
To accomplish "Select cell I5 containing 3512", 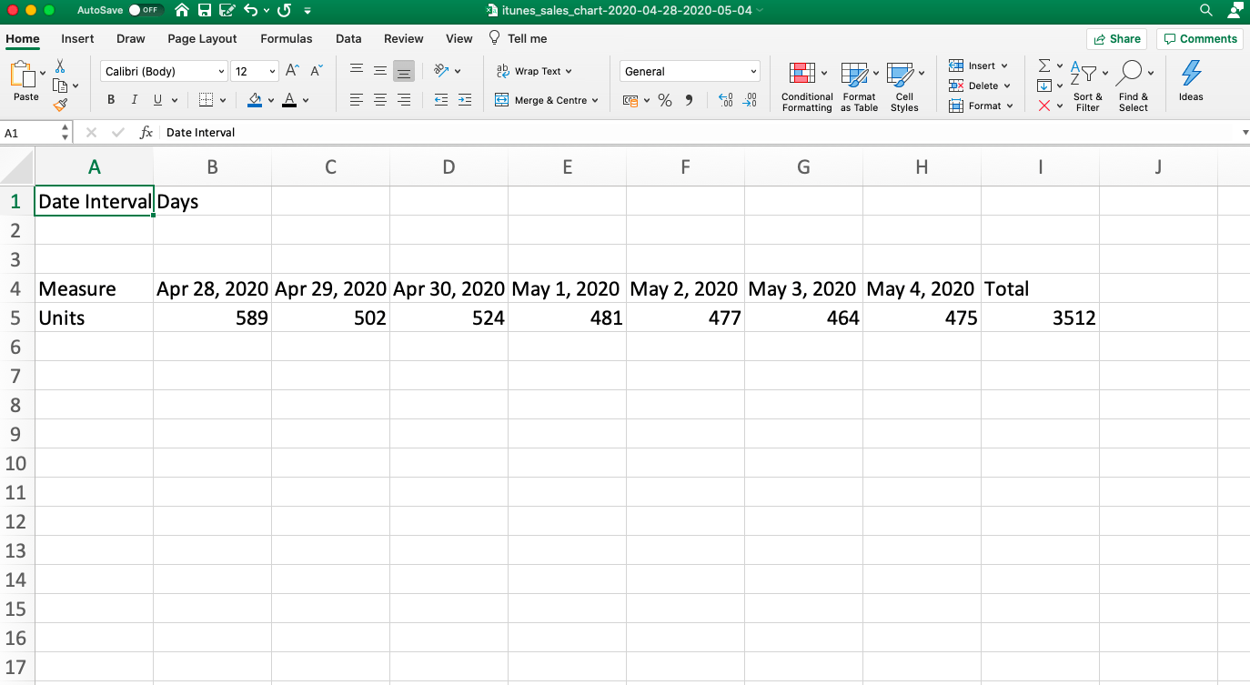I will tap(1040, 317).
